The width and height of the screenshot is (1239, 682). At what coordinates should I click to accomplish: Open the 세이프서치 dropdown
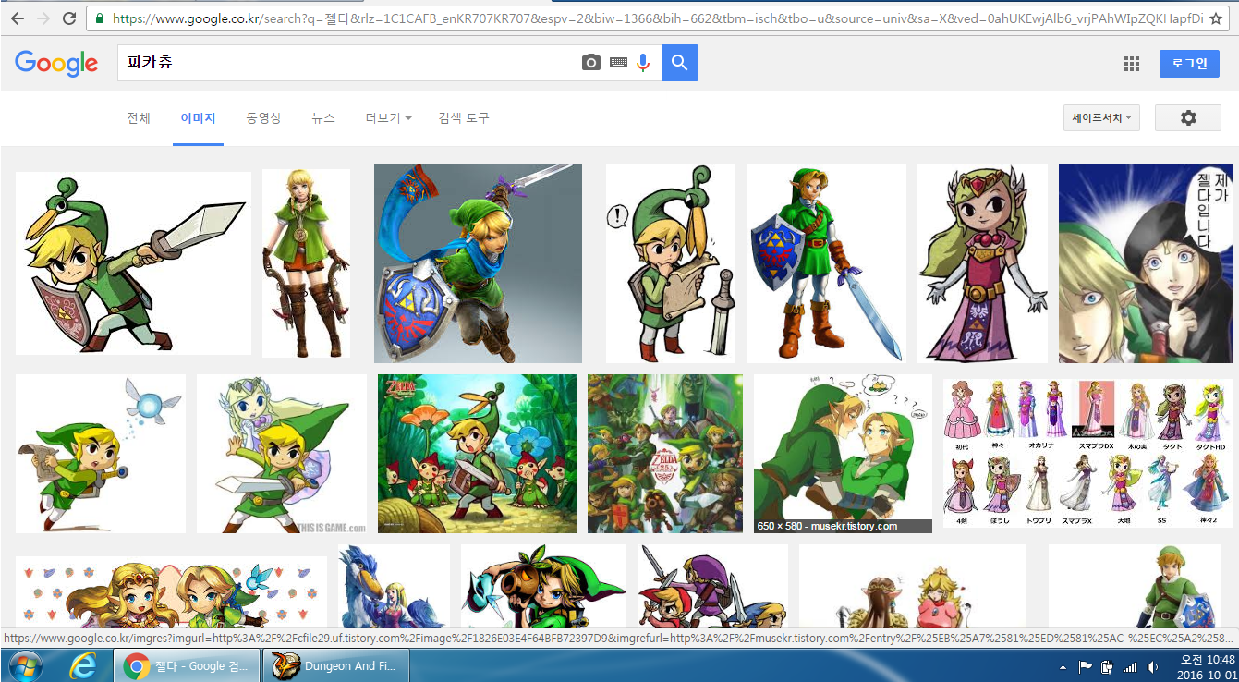pos(1101,118)
